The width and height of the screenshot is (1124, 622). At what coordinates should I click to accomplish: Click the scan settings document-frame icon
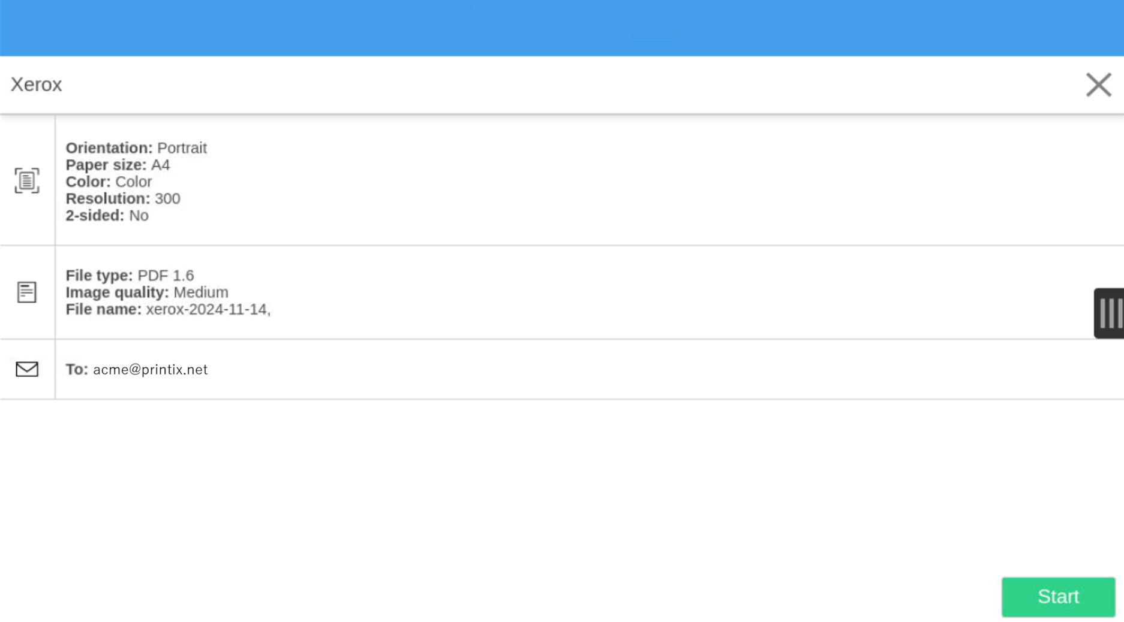point(27,180)
